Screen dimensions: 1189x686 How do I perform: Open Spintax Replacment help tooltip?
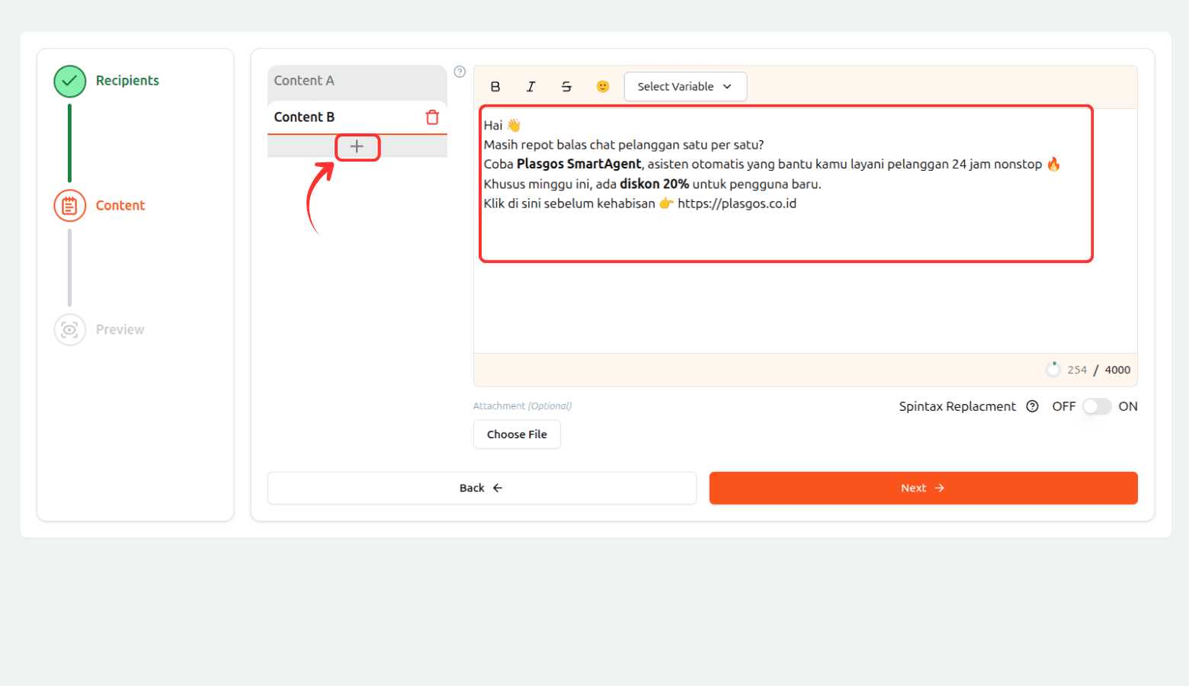click(x=1032, y=406)
